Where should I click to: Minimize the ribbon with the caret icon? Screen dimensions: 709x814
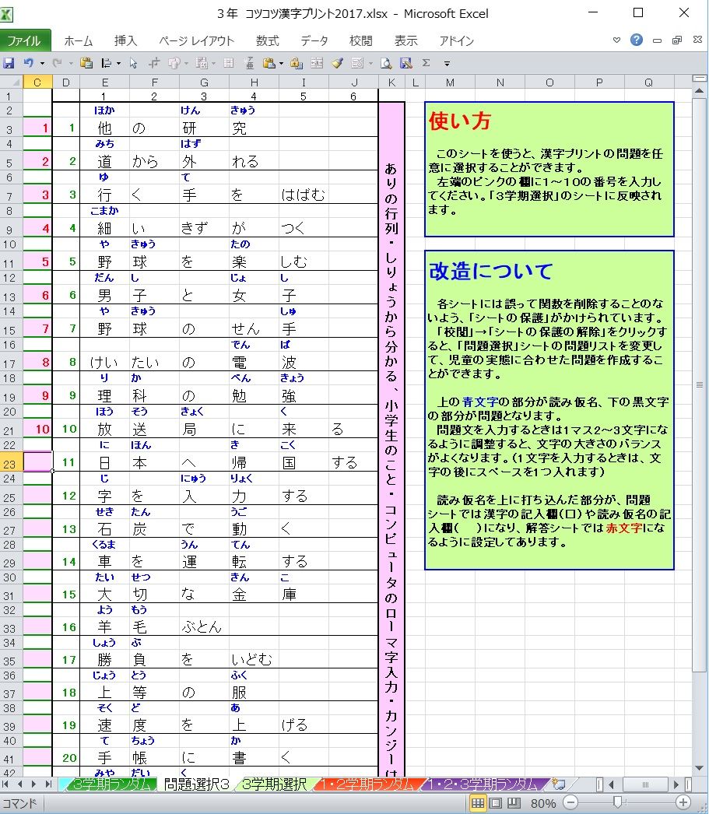(616, 40)
